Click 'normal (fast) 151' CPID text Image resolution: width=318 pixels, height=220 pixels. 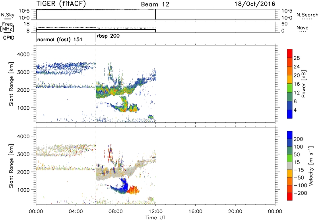click(x=60, y=39)
